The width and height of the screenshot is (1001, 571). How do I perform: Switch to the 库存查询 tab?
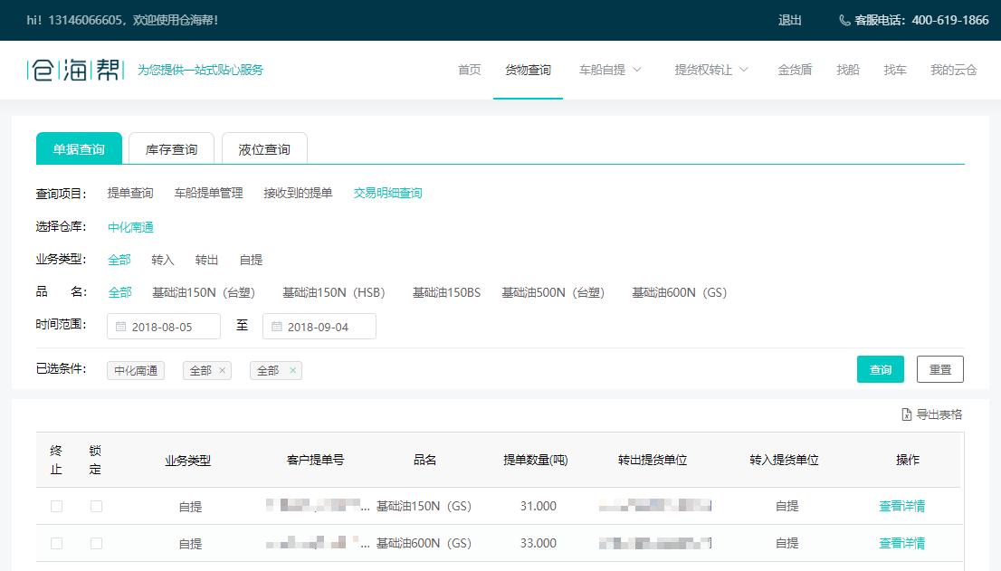[171, 148]
